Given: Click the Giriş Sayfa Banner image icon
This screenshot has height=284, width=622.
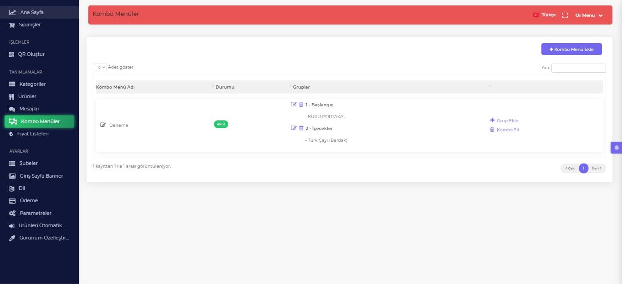Looking at the screenshot, I should tap(12, 176).
